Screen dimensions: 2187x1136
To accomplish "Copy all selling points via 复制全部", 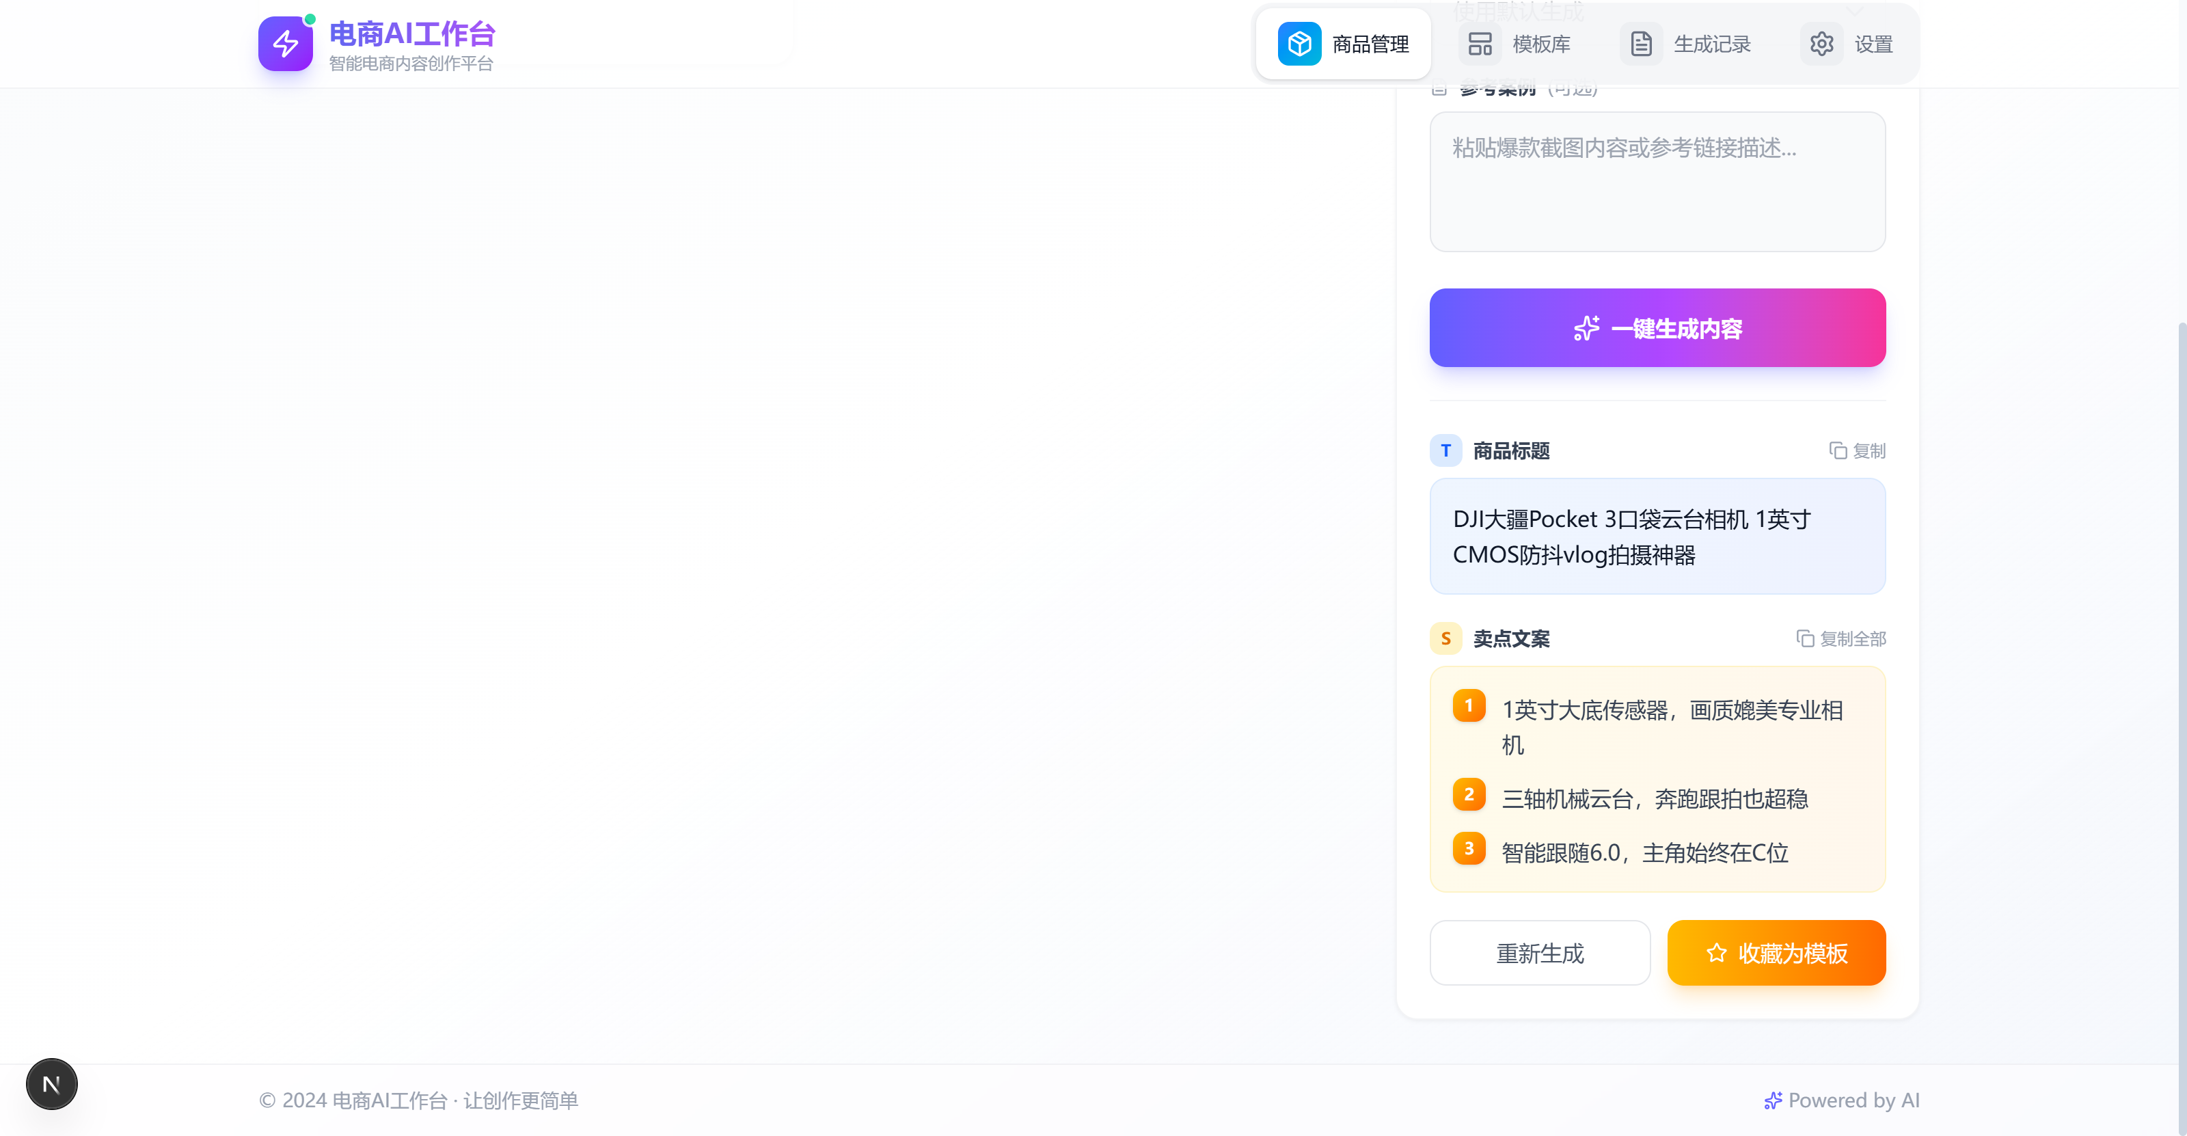I will (x=1840, y=638).
